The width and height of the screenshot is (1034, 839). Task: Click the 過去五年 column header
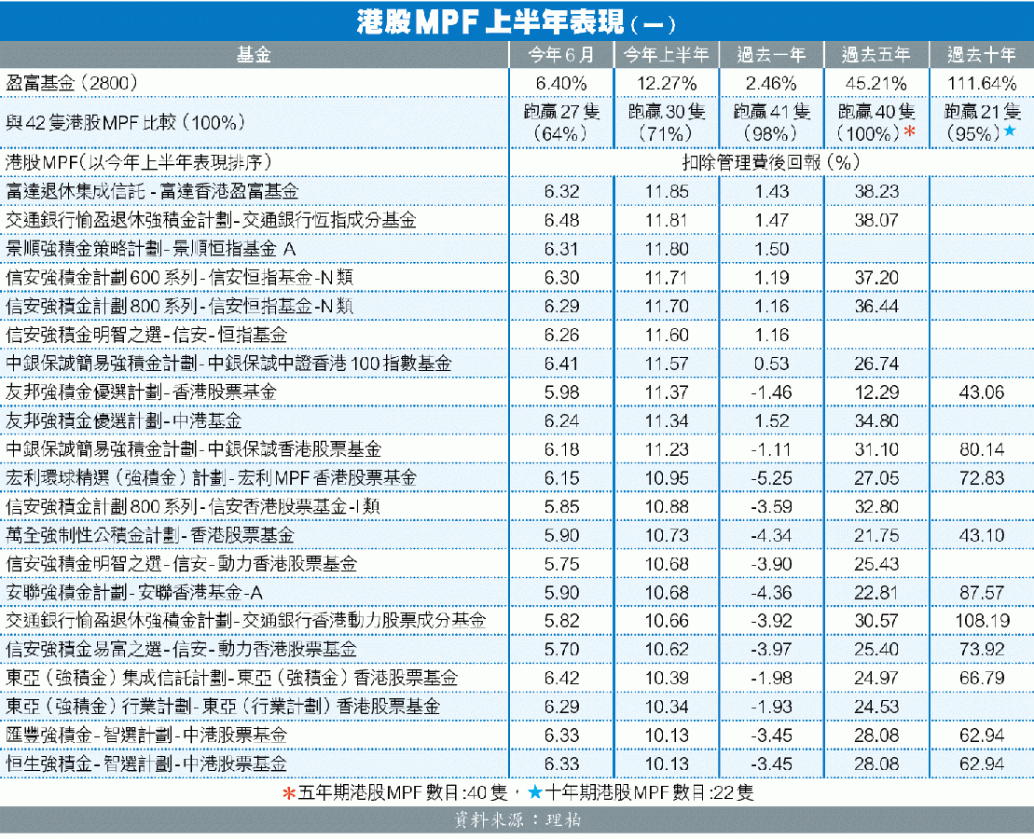(x=876, y=55)
